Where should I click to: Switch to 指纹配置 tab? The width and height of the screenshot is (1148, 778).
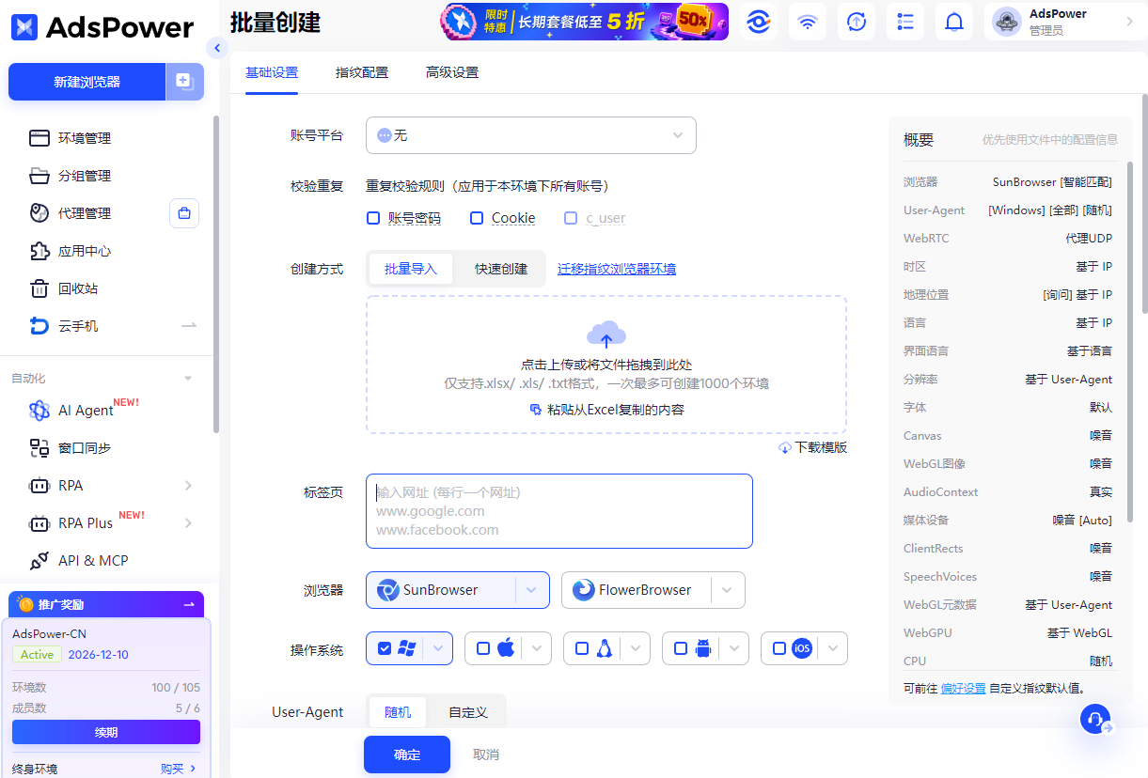[x=362, y=72]
